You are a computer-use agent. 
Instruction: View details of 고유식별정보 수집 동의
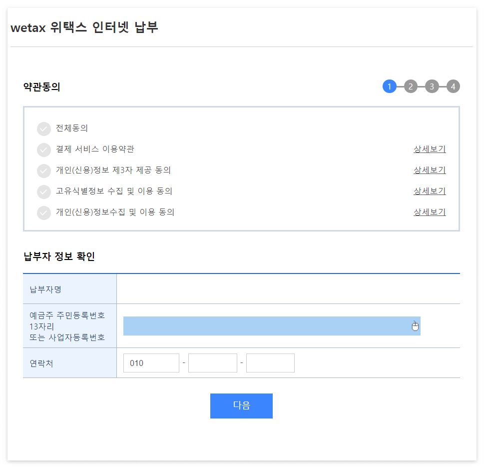tap(429, 191)
